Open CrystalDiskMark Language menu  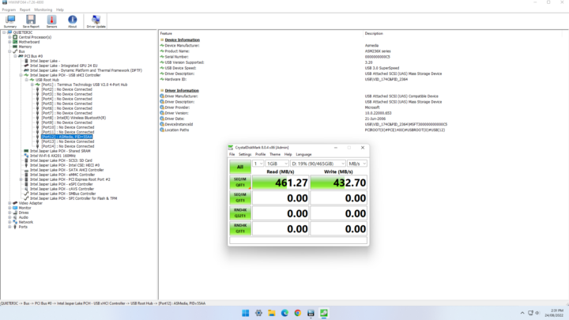pos(303,155)
